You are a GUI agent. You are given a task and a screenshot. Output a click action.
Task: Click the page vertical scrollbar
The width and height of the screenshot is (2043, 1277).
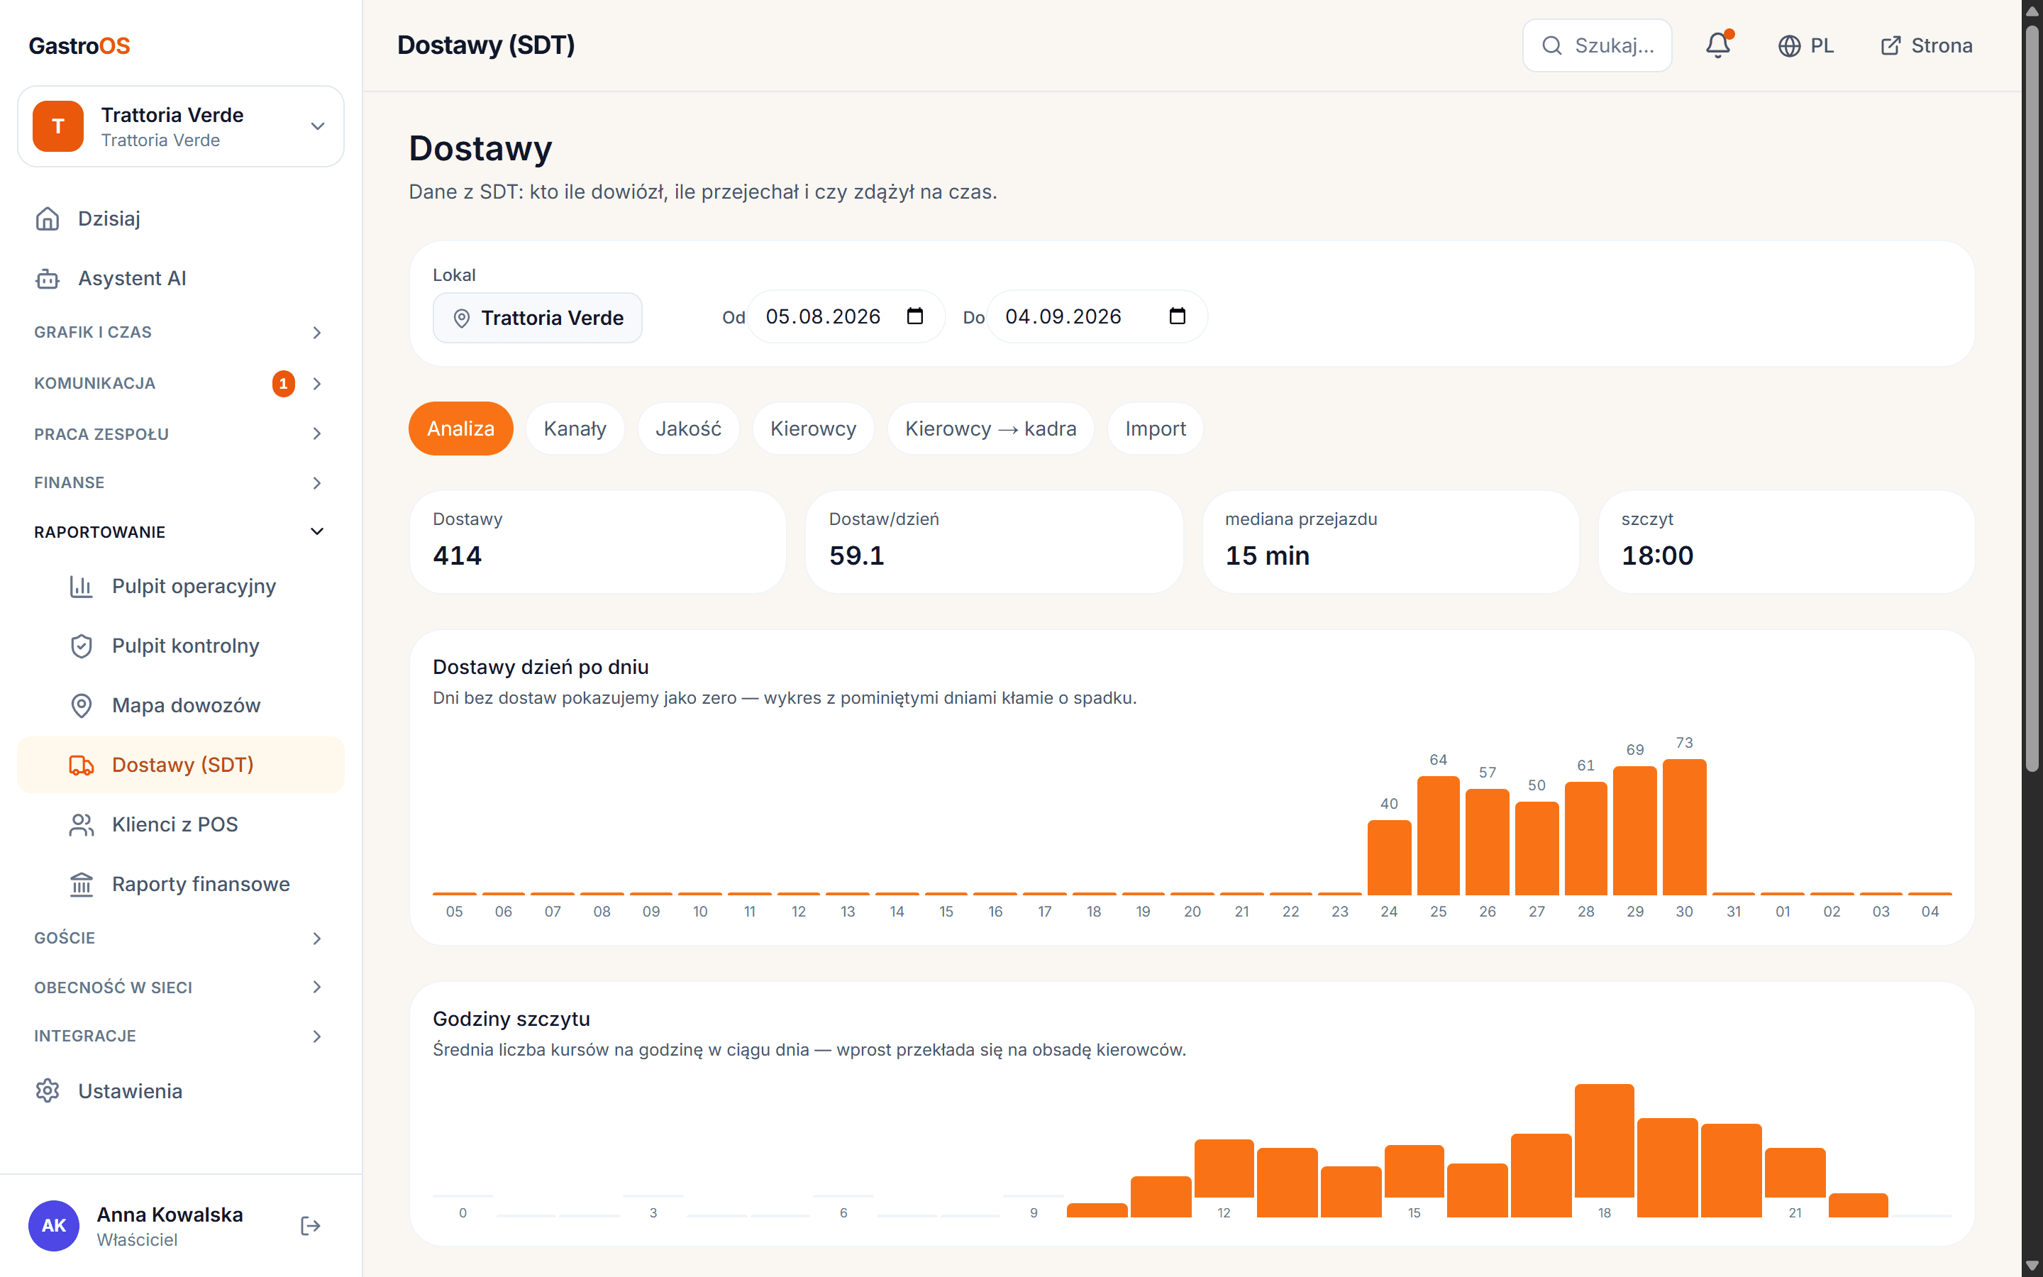pos(2032,397)
